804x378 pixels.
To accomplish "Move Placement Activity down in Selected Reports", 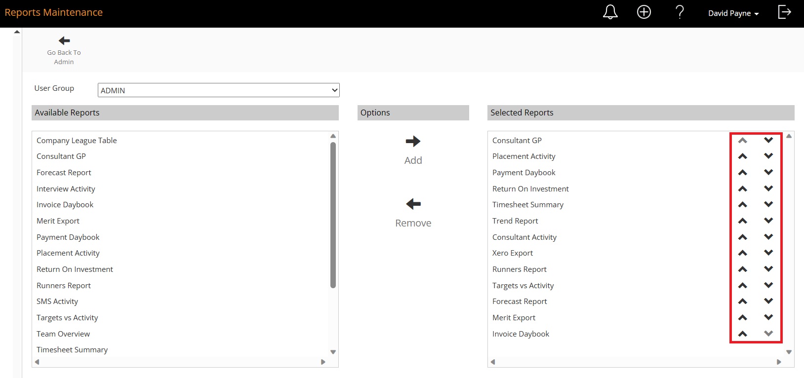I will [x=768, y=156].
